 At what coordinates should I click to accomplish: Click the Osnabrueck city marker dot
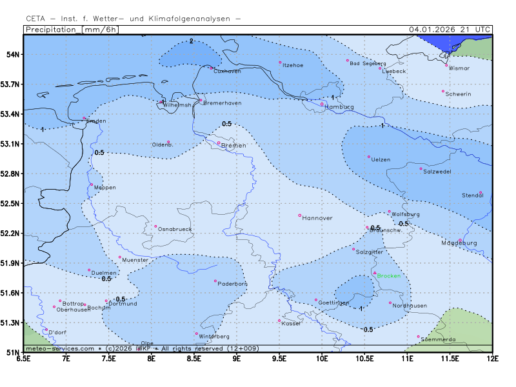pos(156,226)
